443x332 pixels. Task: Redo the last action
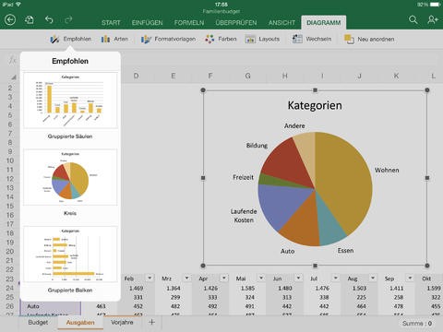(68, 20)
